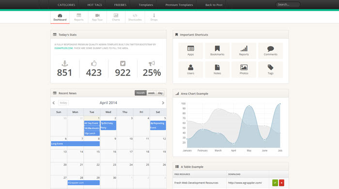Screen dimensions: 339x189
Task: Go to previous month in calendar
Action: pyautogui.click(x=54, y=103)
